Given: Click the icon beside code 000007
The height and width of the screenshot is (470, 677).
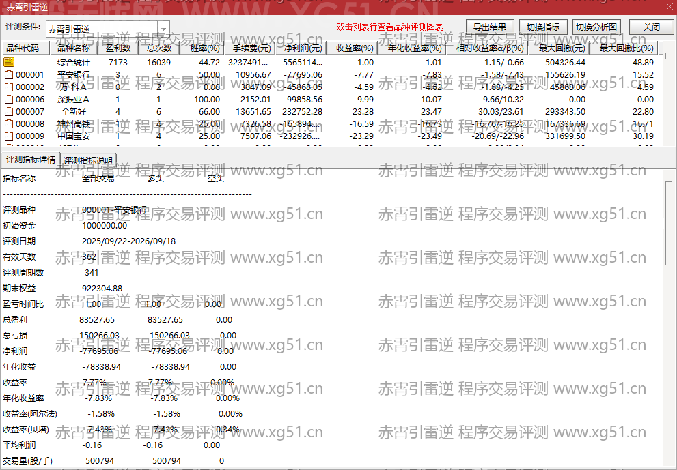Looking at the screenshot, I should coord(9,112).
